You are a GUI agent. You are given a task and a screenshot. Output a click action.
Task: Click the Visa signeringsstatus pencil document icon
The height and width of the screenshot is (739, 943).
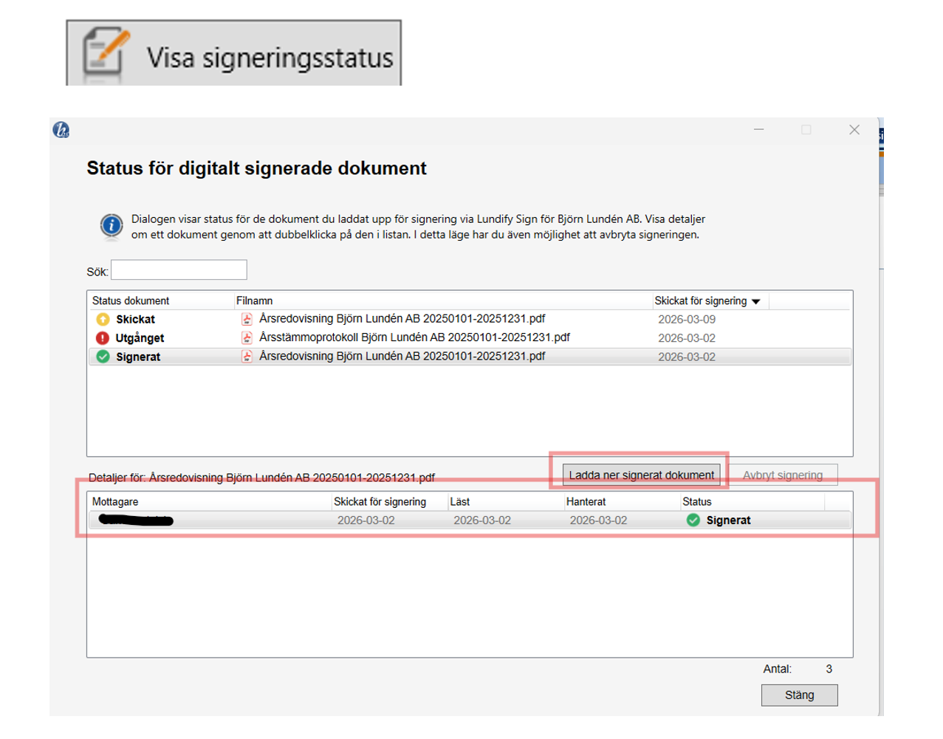pos(105,52)
